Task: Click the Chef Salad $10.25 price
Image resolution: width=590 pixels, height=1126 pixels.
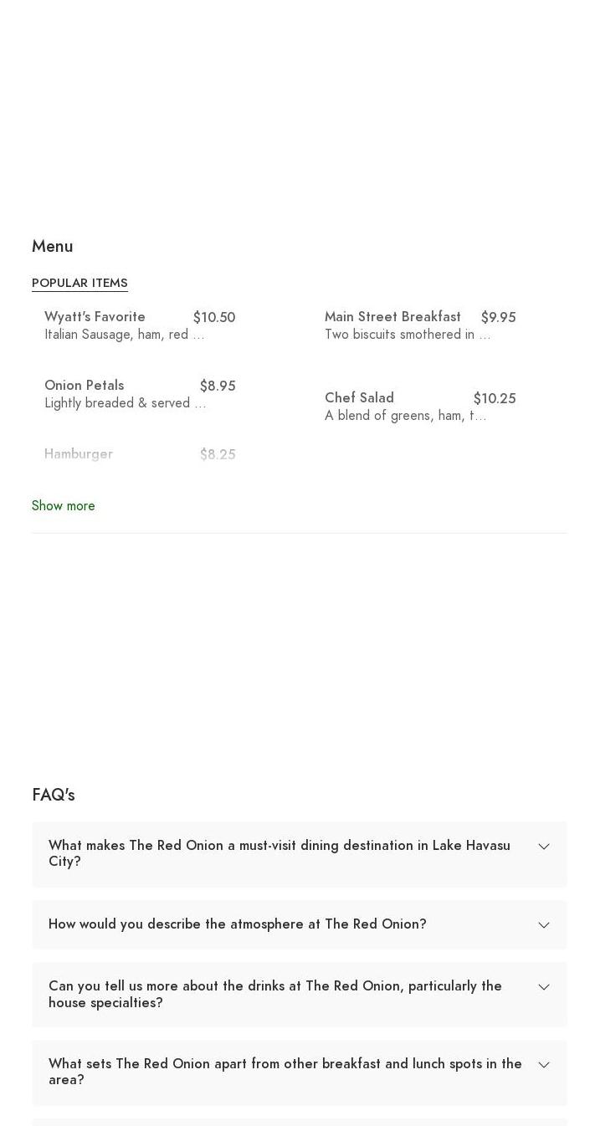Action: pos(495,399)
